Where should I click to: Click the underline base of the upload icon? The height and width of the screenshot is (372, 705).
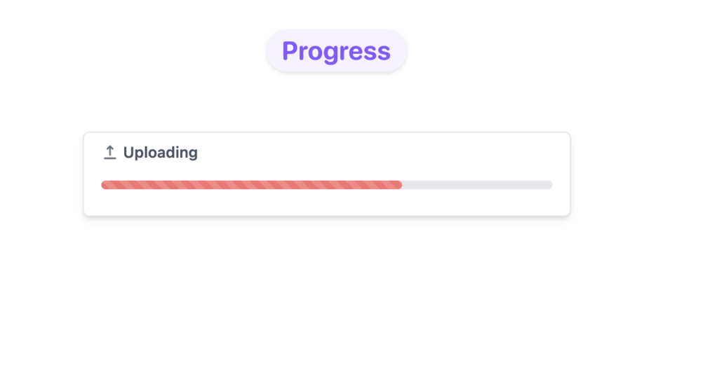coord(109,158)
